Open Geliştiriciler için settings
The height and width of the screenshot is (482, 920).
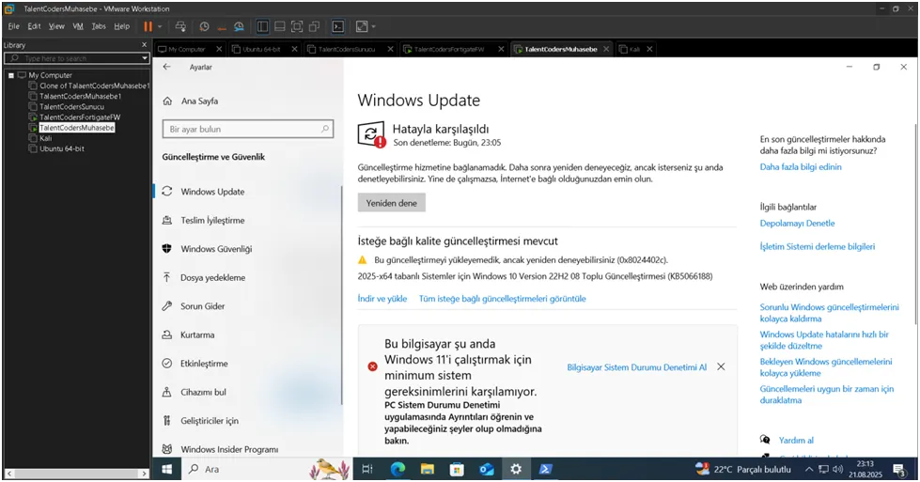point(210,421)
